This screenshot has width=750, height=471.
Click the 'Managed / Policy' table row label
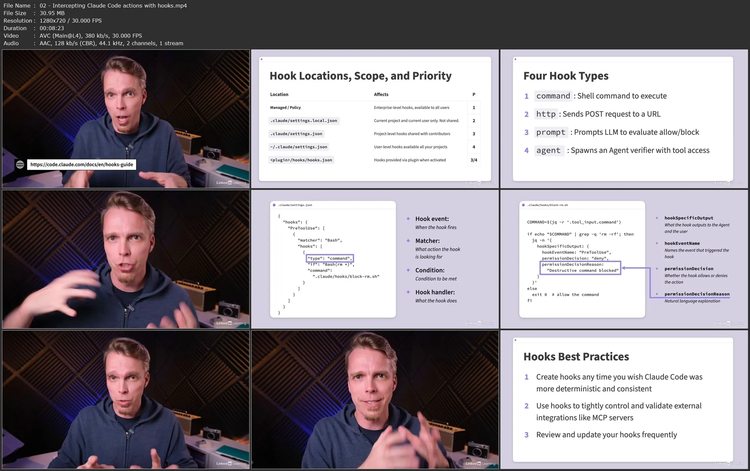coord(285,108)
